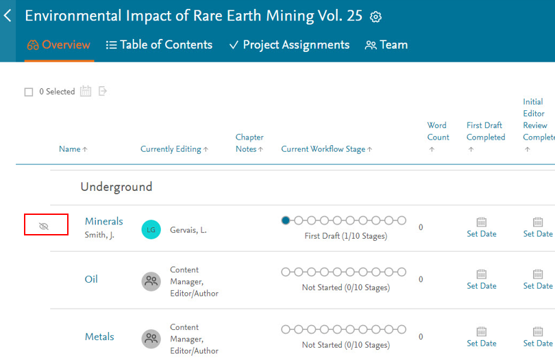Image resolution: width=555 pixels, height=360 pixels.
Task: Toggle visibility eye icon for Minerals chapter
Action: tap(45, 225)
